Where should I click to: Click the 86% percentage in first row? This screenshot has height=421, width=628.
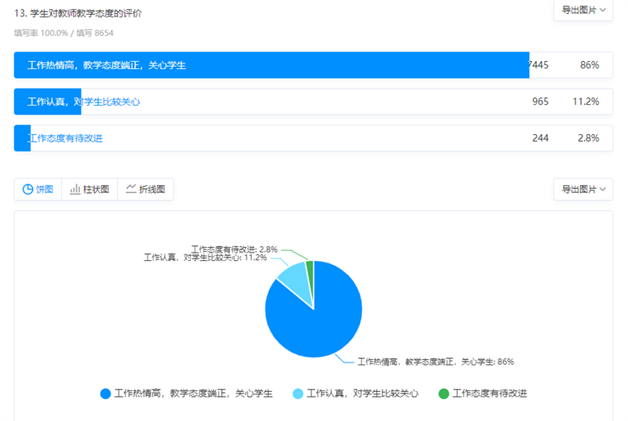(590, 65)
